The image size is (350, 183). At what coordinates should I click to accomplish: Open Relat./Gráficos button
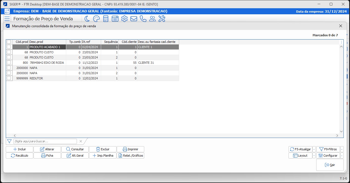coord(130,156)
